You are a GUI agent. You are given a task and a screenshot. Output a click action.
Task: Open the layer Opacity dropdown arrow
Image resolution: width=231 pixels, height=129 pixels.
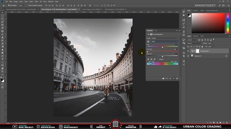[x=213, y=43]
